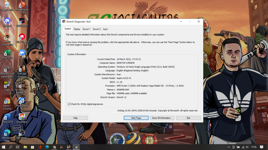Click the BIOS value V1.18

(x=119, y=82)
